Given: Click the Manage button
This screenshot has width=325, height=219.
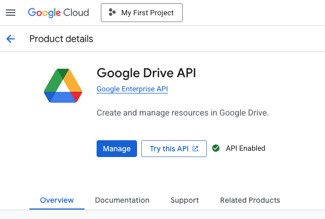Looking at the screenshot, I should [x=117, y=149].
